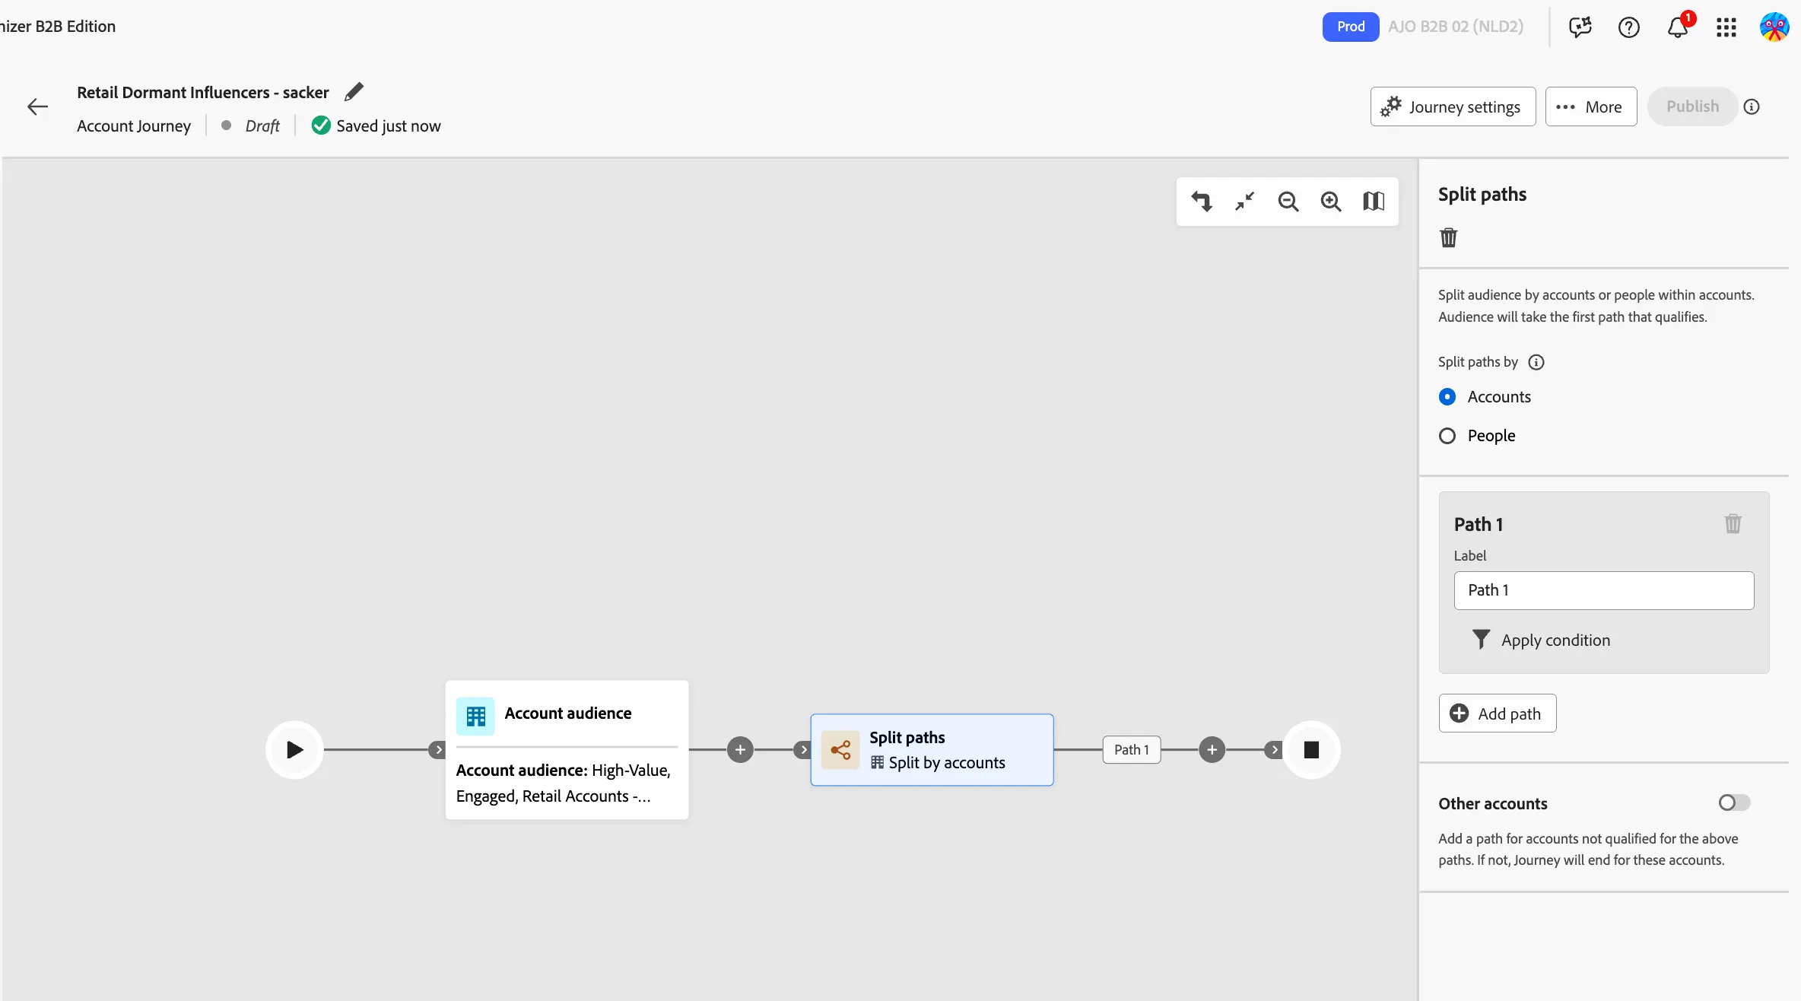The height and width of the screenshot is (1001, 1801).
Task: Open Journey settings
Action: (x=1453, y=107)
